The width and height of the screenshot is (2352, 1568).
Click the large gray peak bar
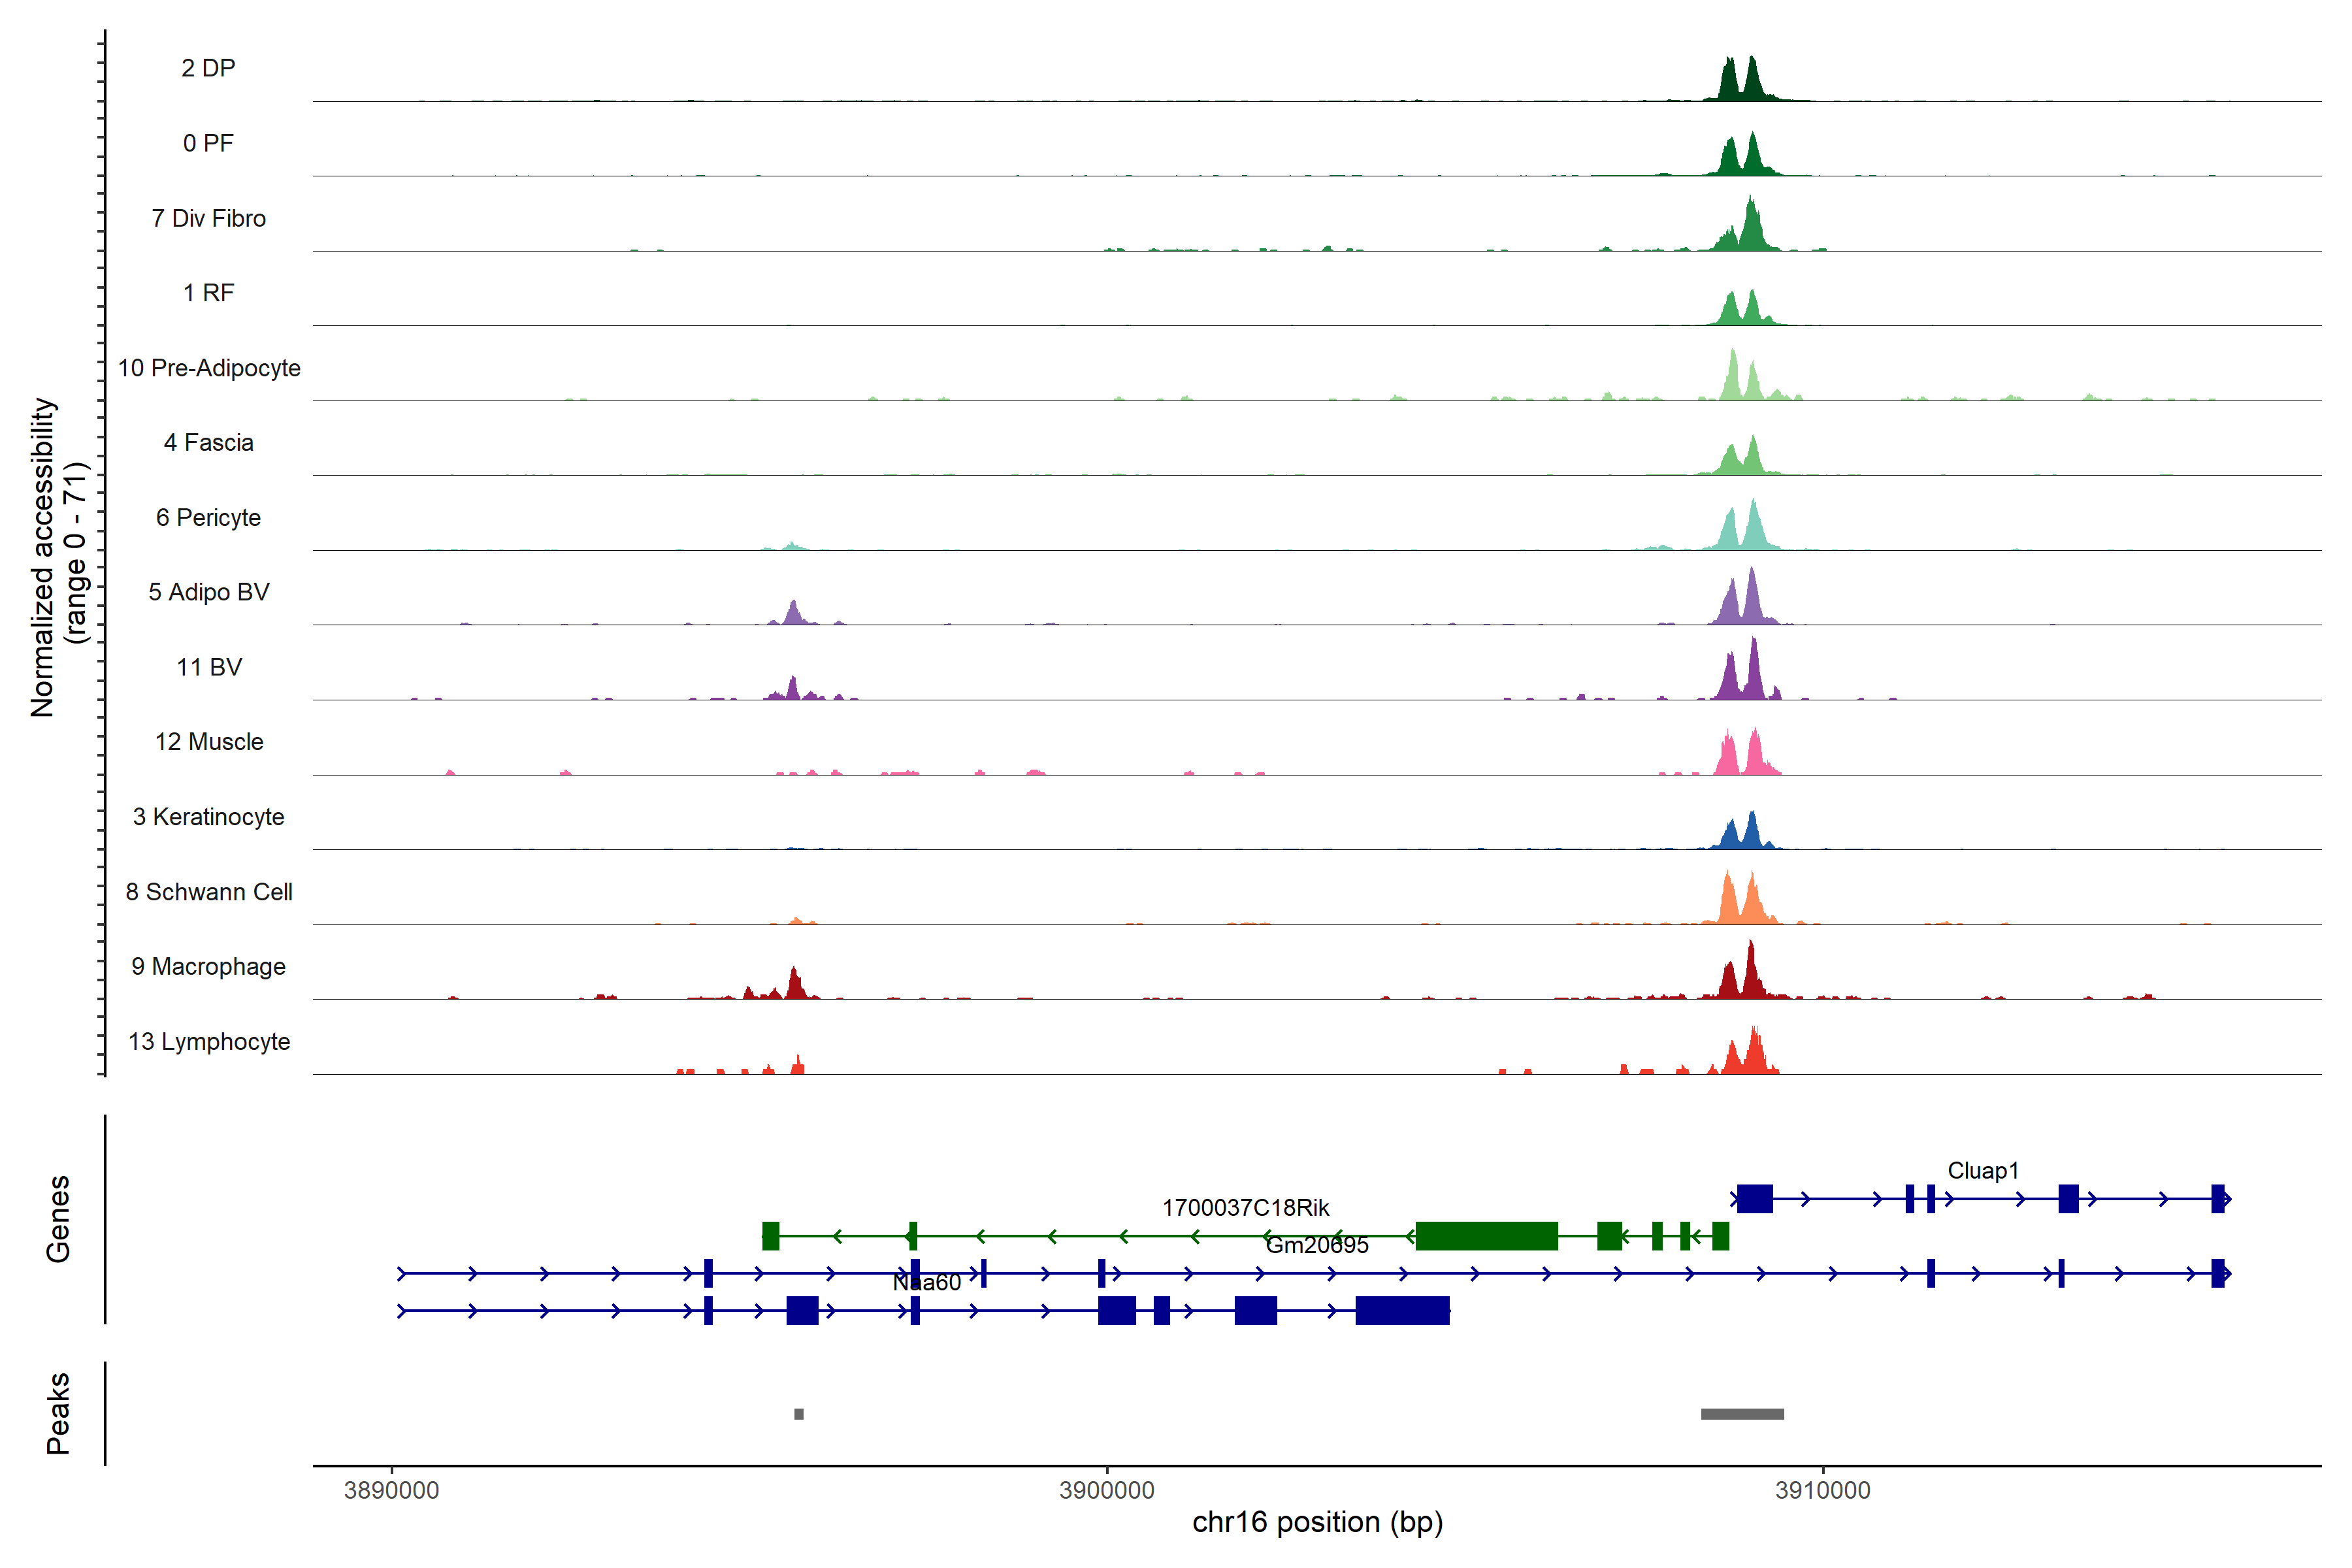click(1742, 1414)
